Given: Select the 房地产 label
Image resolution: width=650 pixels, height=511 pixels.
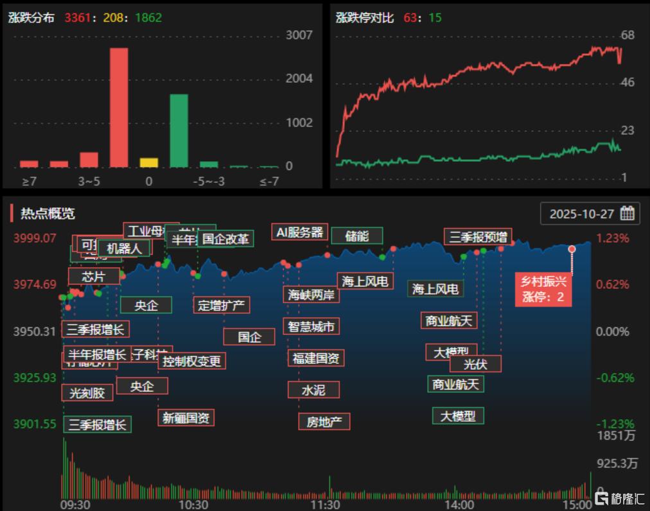Looking at the screenshot, I should pyautogui.click(x=324, y=421).
